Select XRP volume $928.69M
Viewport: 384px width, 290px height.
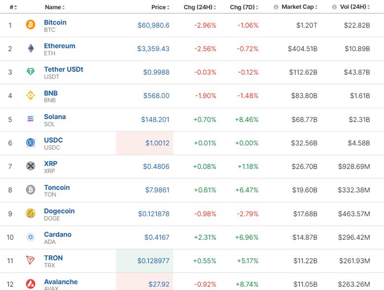tap(354, 167)
